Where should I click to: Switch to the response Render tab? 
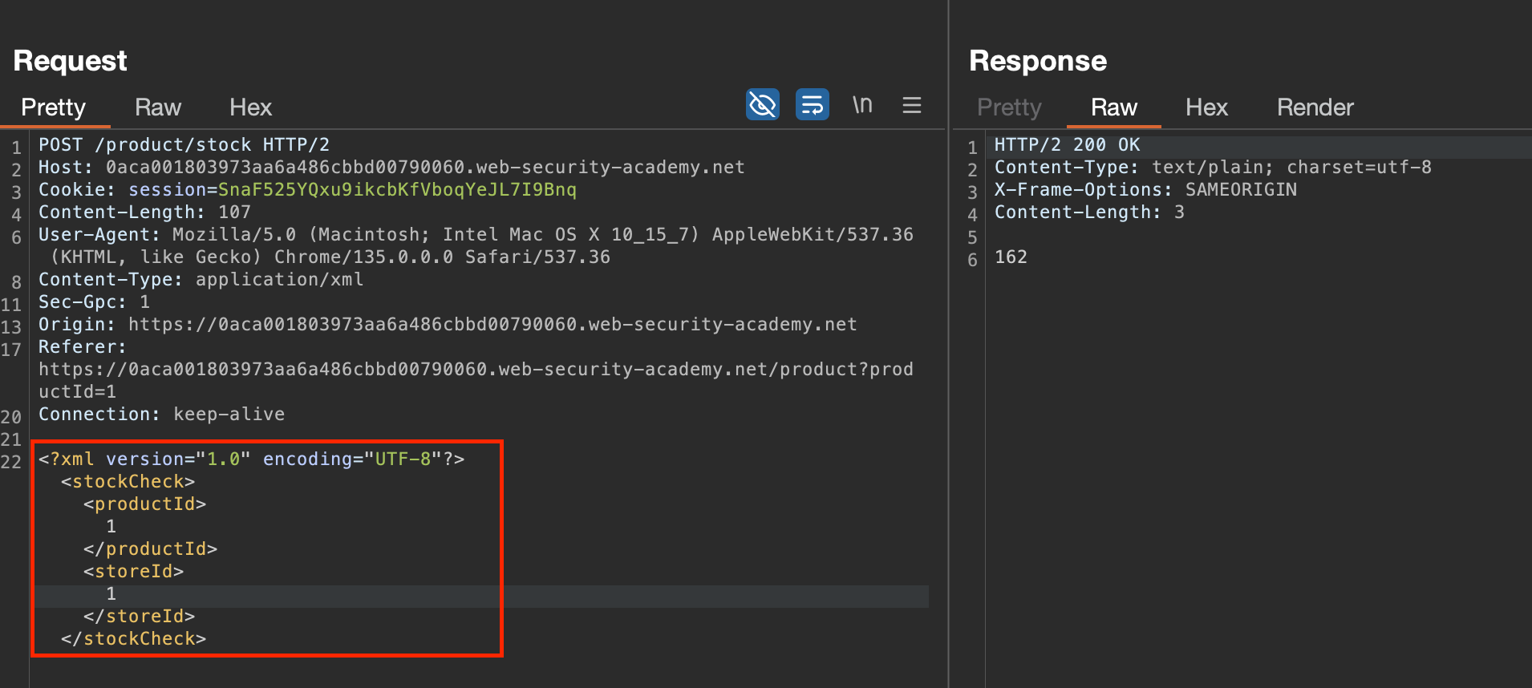point(1315,107)
